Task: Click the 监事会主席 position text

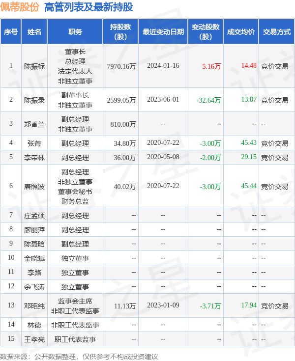Action: click(75, 301)
